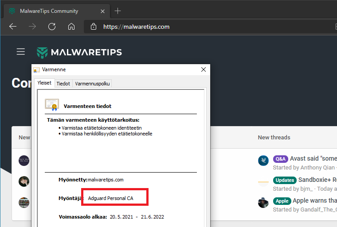Open the hamburger menu on MalwareTips
The height and width of the screenshot is (227, 337).
point(21,52)
